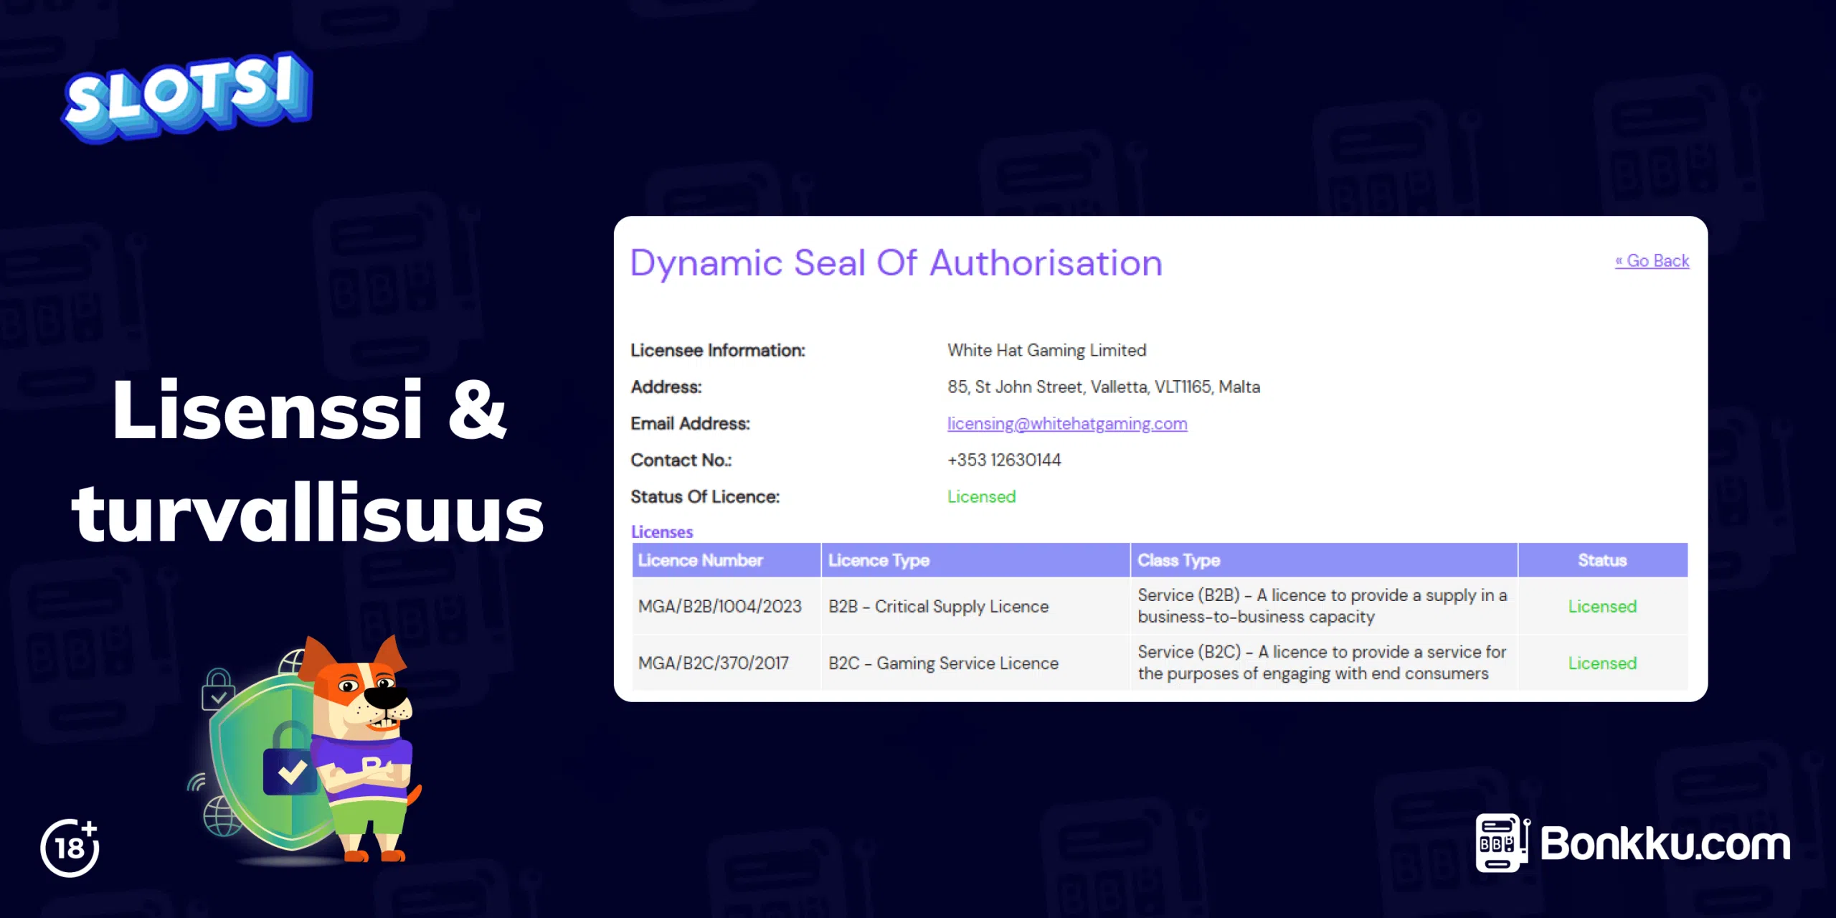Click the Service (B2B) class description
The width and height of the screenshot is (1836, 918).
click(x=1322, y=606)
